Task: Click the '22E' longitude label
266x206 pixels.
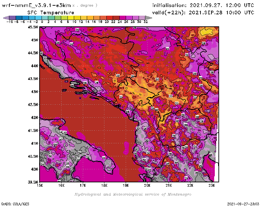Action: coord(190,185)
